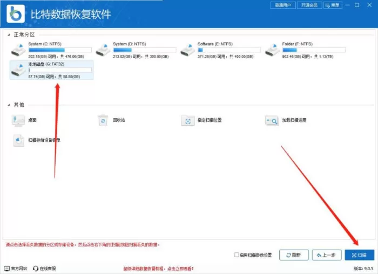Select the 'System (D: NTFS)' label

(130, 44)
